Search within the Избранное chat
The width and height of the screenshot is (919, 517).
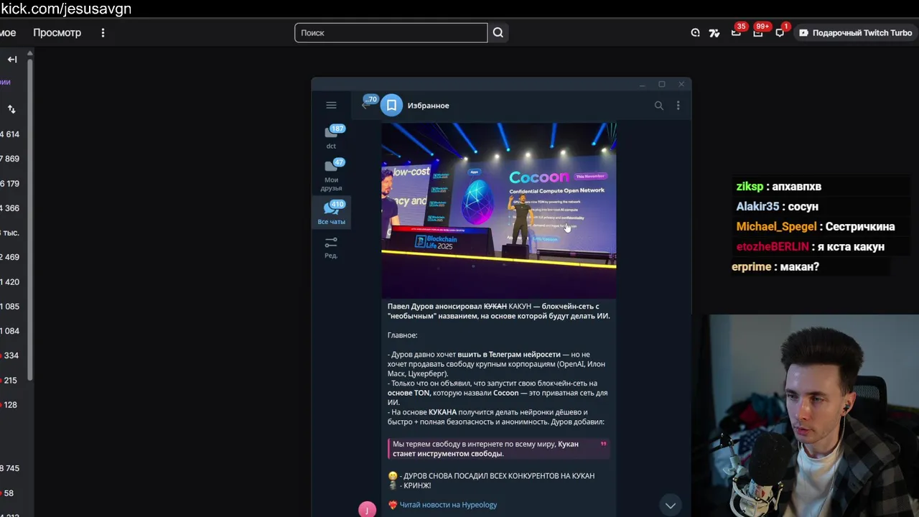tap(658, 106)
